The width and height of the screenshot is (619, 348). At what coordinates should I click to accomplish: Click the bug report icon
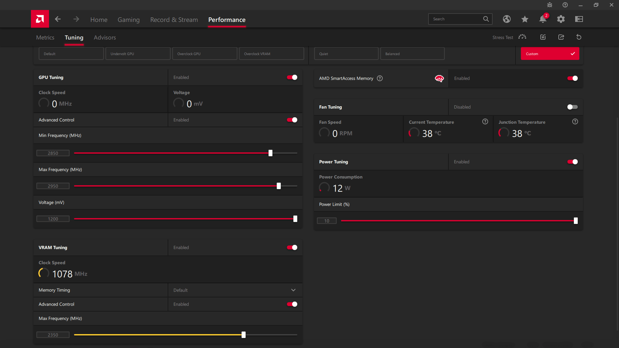[x=550, y=5]
